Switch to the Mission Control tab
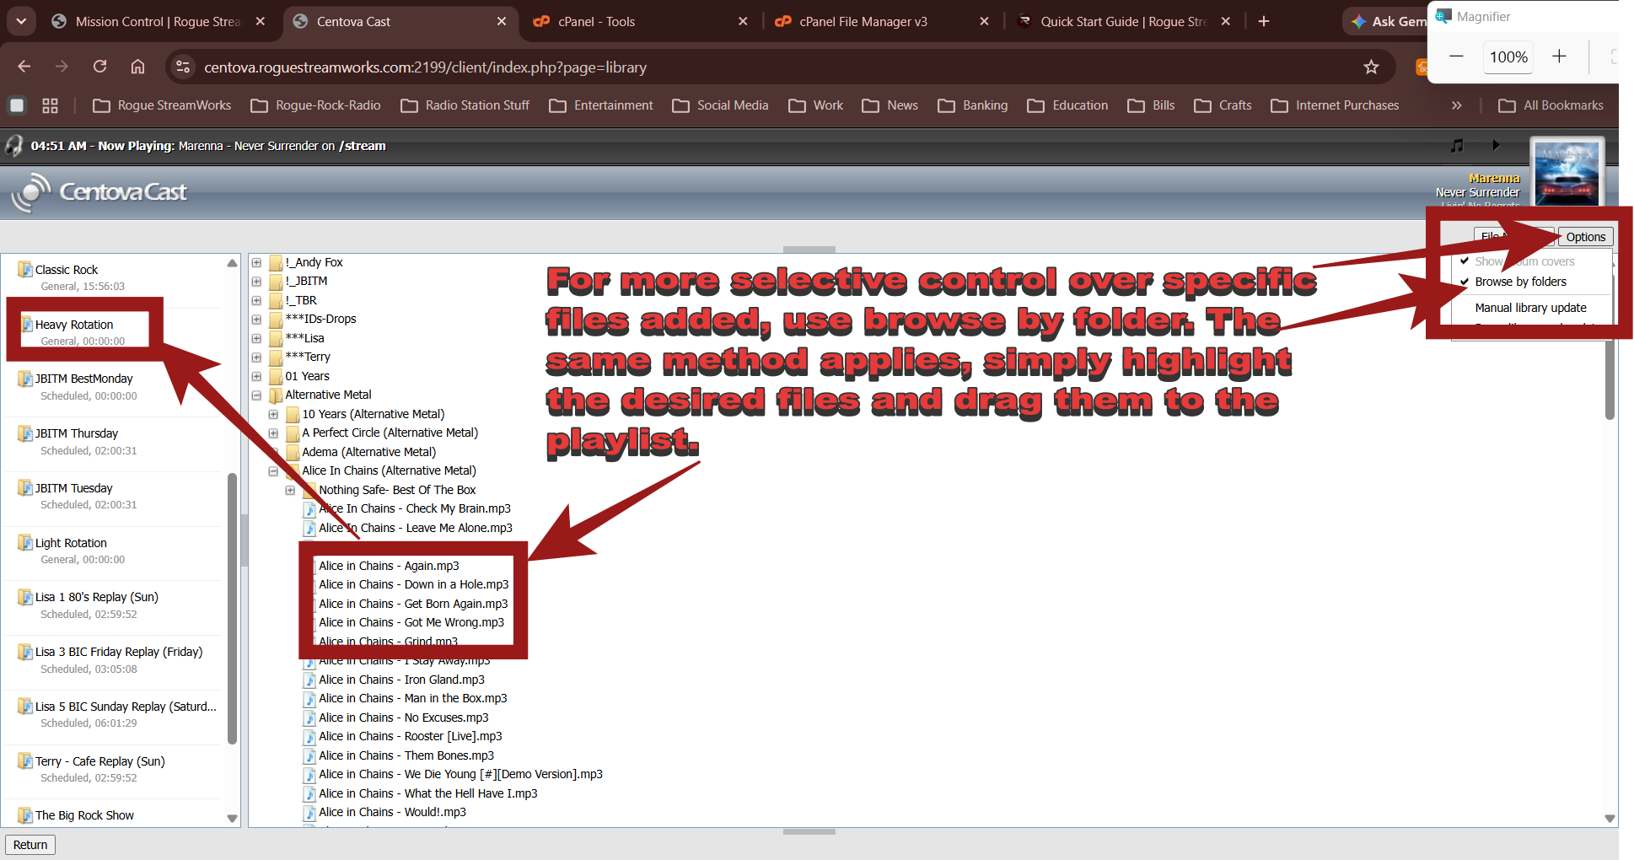 [x=159, y=21]
